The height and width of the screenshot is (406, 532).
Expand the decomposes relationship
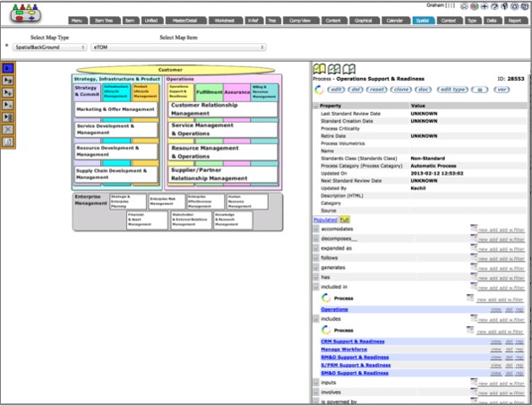(x=316, y=238)
